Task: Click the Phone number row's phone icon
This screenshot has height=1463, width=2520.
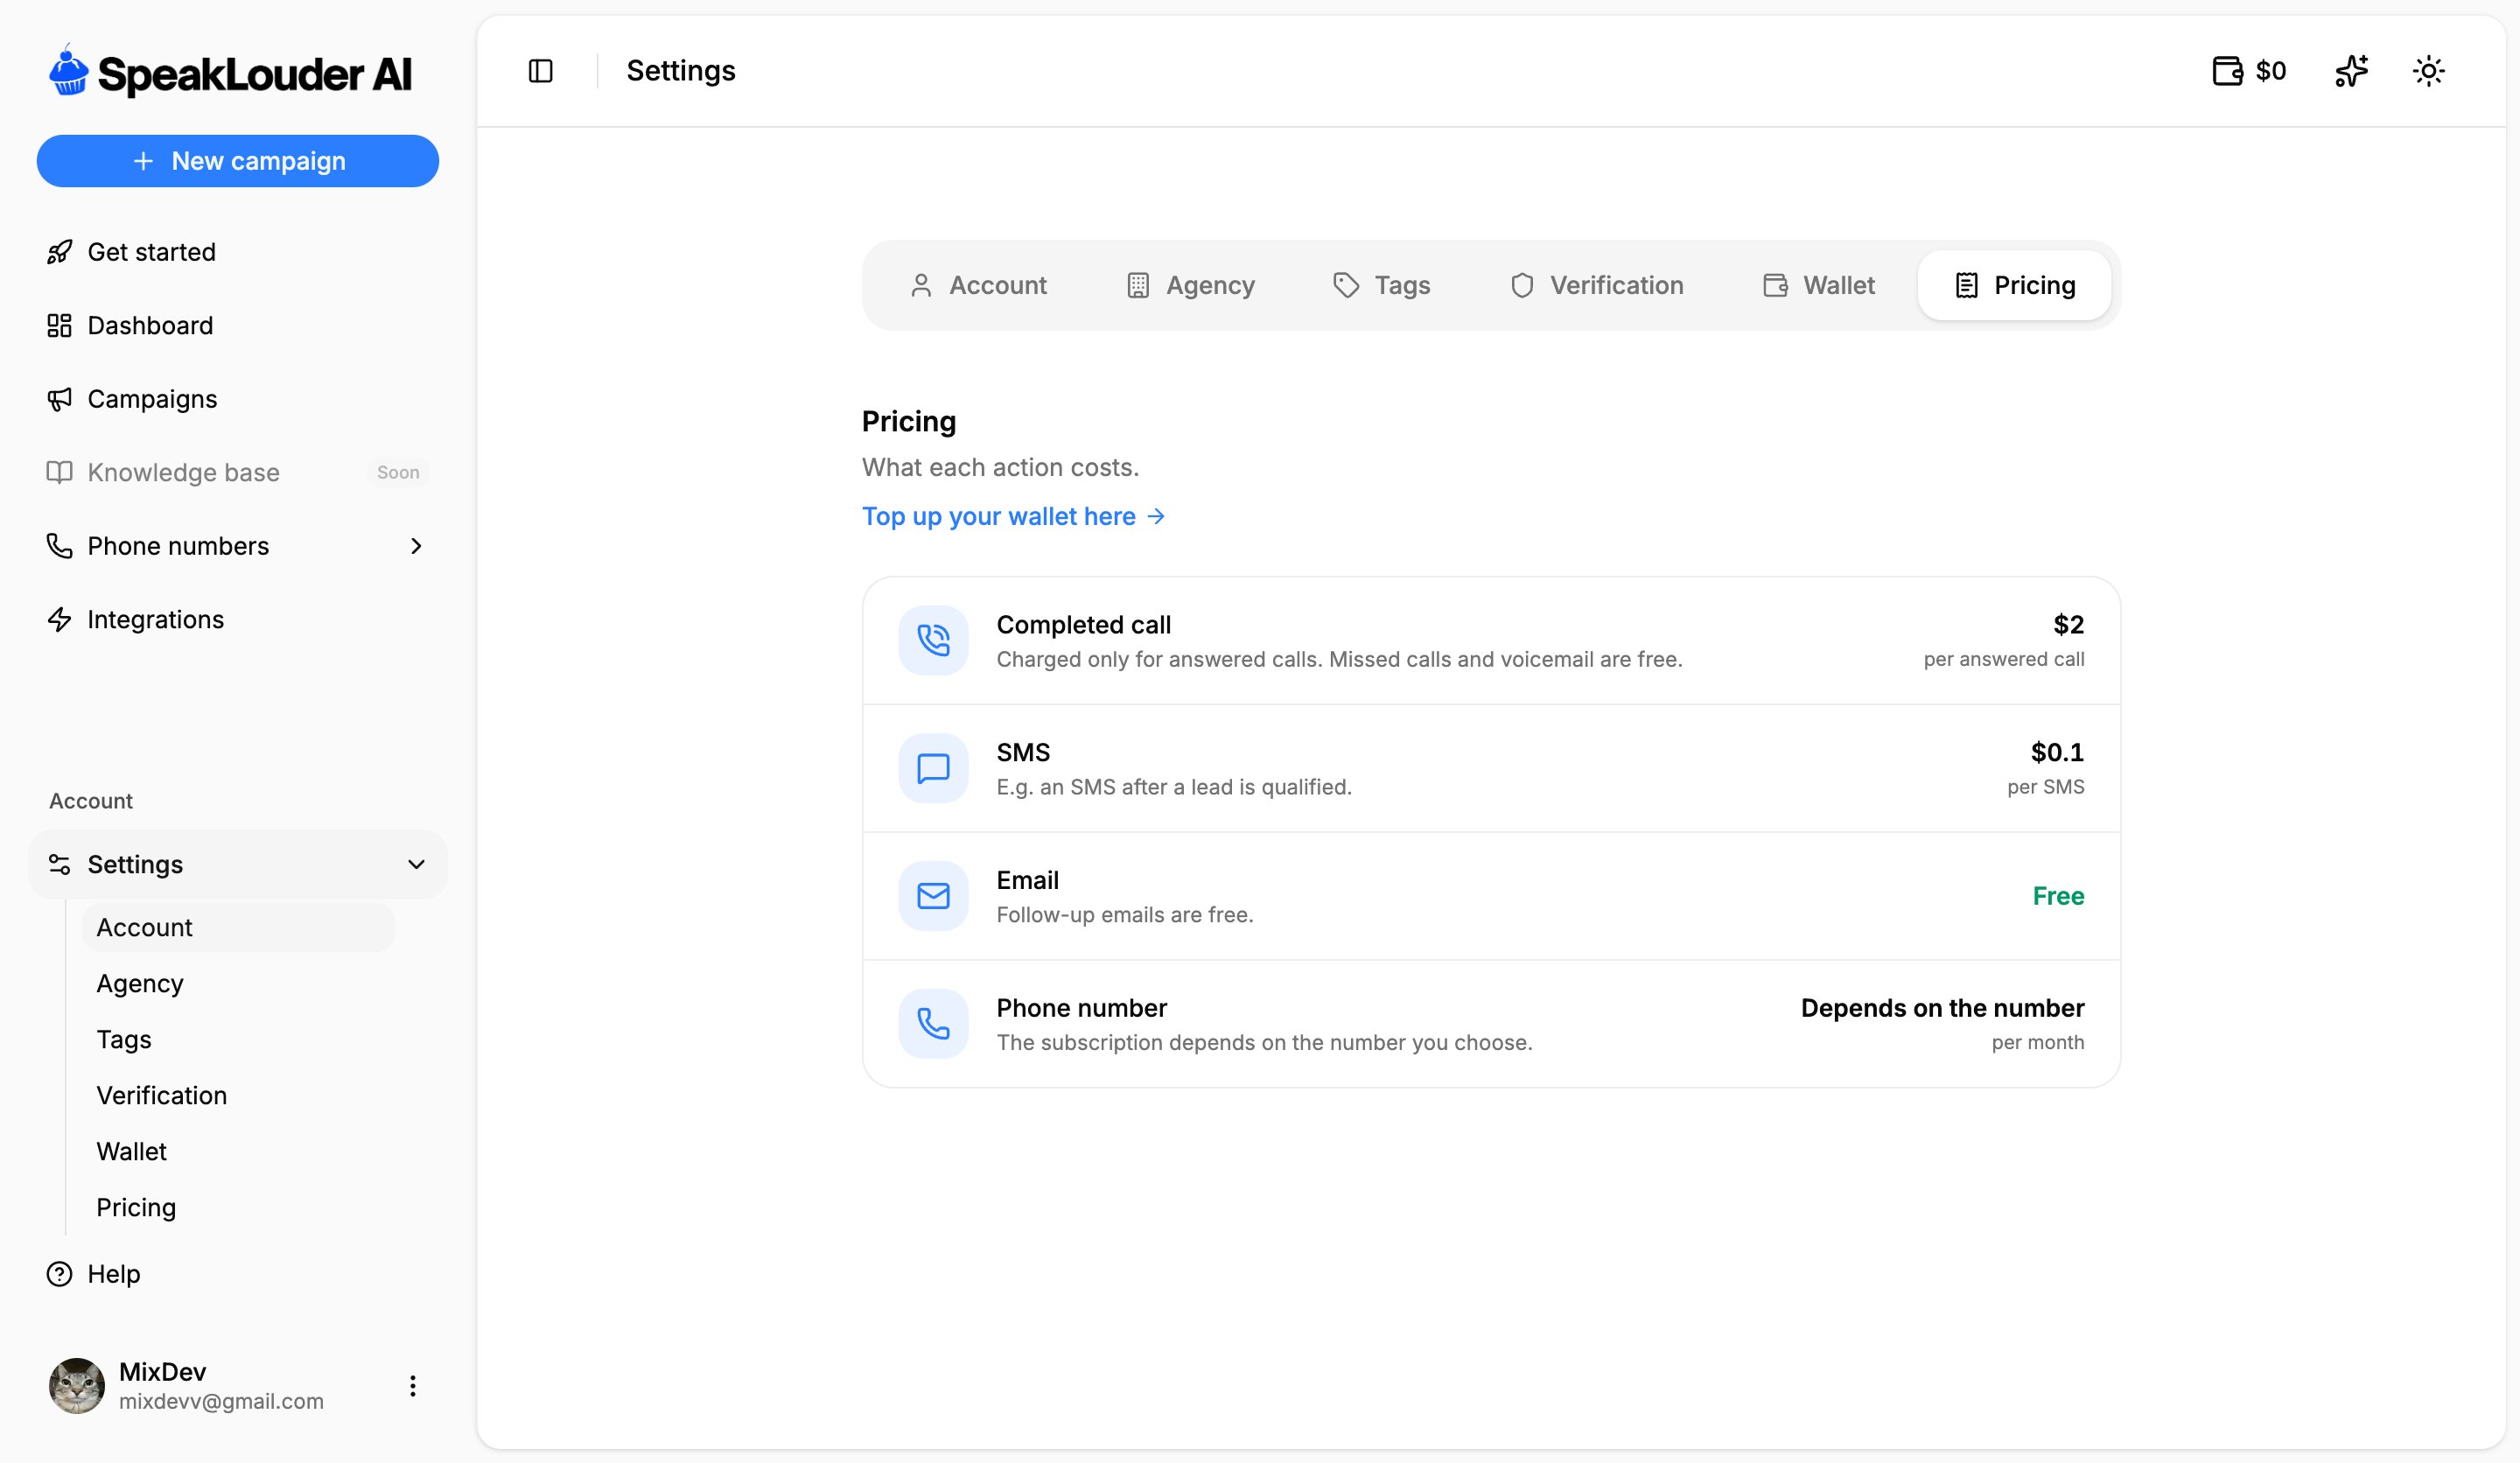Action: 933,1024
